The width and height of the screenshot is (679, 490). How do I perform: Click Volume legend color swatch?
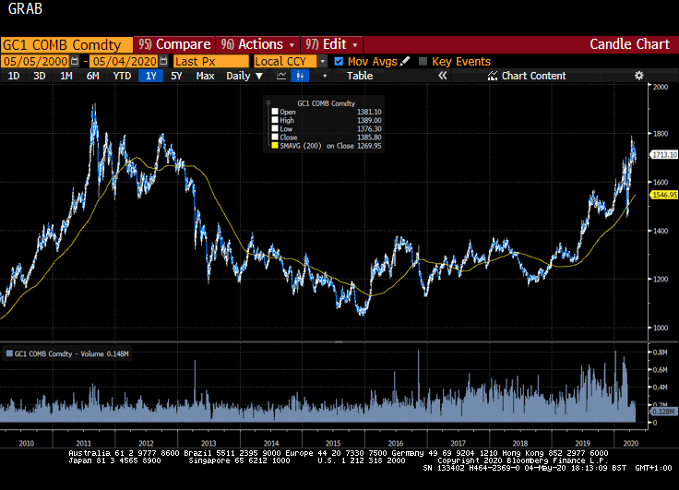pyautogui.click(x=9, y=354)
